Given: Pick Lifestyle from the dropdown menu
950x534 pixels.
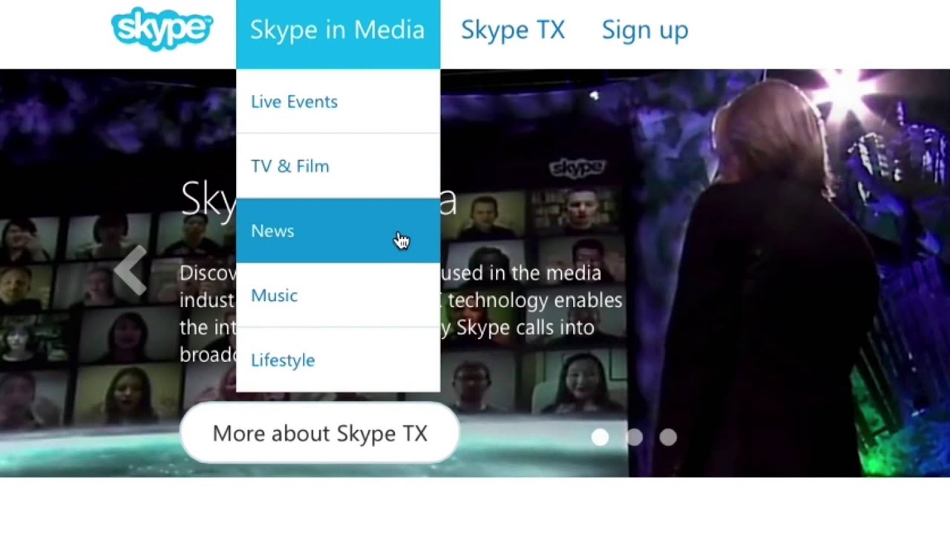Looking at the screenshot, I should (338, 360).
